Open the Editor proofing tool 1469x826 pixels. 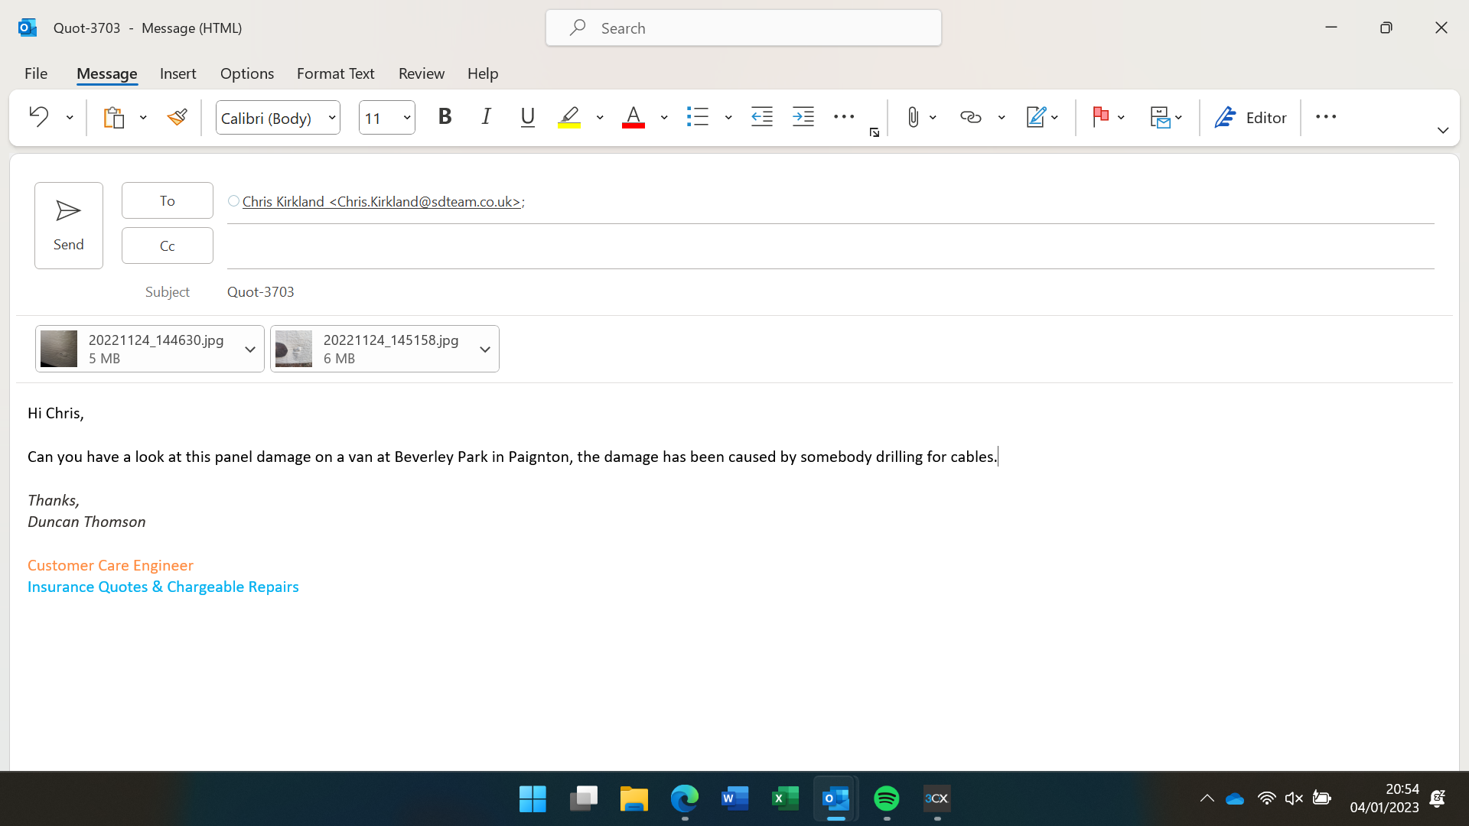(1250, 117)
